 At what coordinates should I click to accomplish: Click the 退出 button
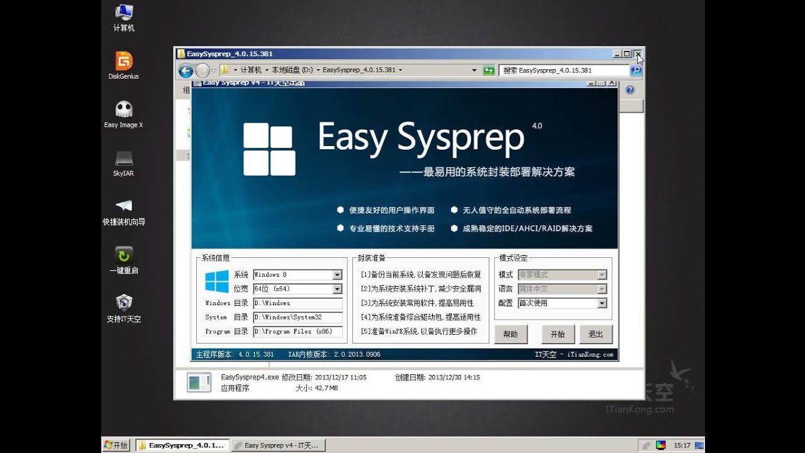pos(596,334)
